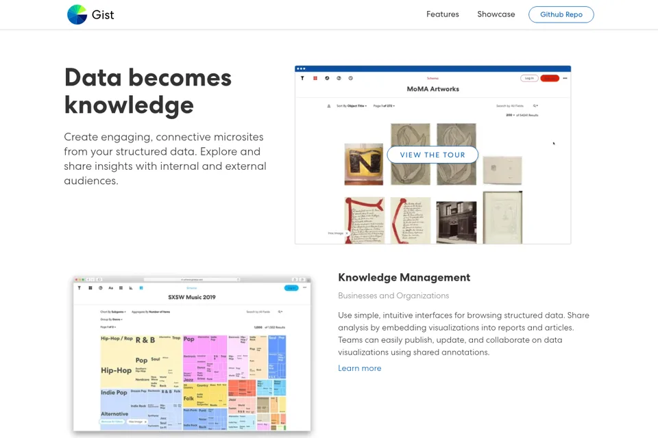
Task: Expand Sort By Object Title dropdown
Action: click(x=352, y=106)
